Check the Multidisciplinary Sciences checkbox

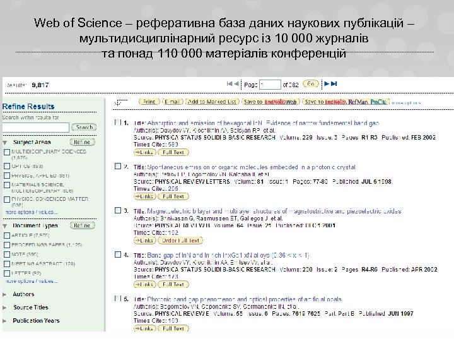7,152
